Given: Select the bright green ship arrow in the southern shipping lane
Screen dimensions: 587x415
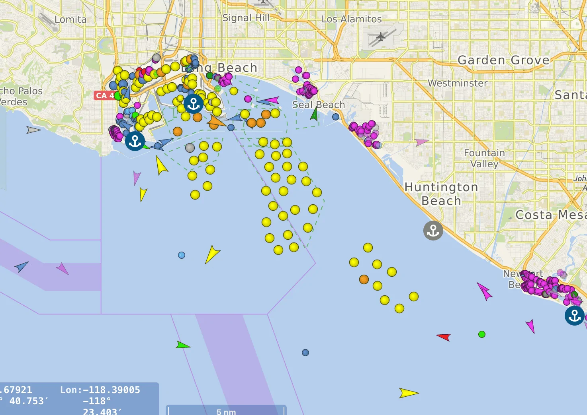Looking at the screenshot, I should pyautogui.click(x=182, y=345).
